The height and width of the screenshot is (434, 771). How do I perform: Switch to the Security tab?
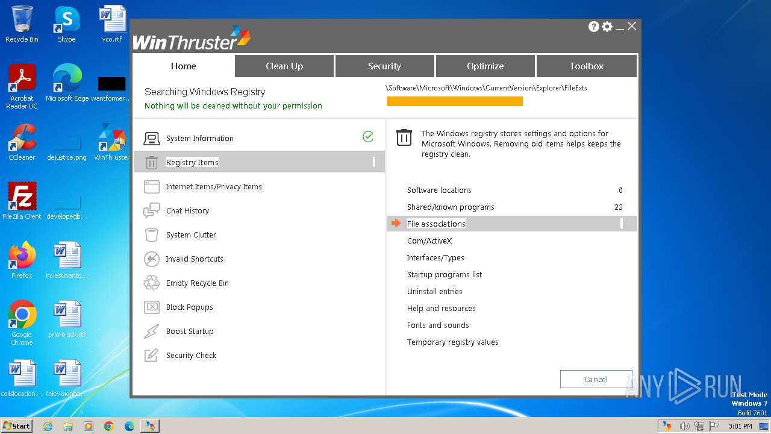tap(384, 66)
